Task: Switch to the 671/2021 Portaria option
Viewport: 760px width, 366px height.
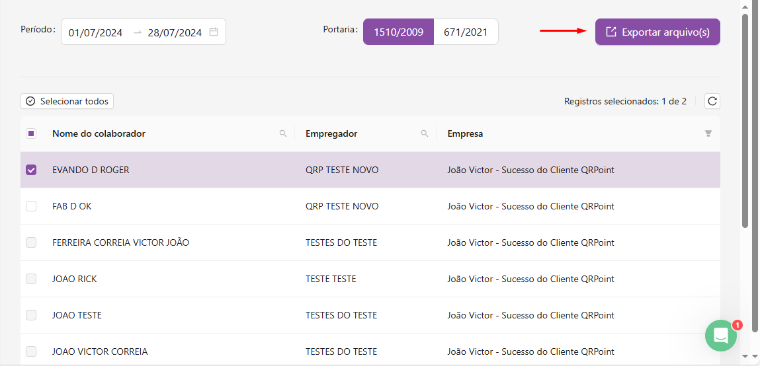Action: point(466,32)
